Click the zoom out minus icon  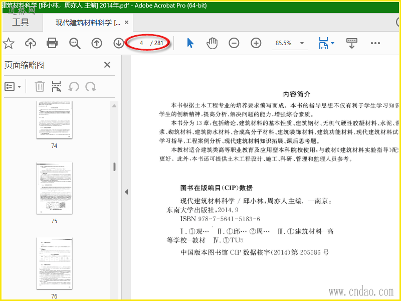[234, 43]
